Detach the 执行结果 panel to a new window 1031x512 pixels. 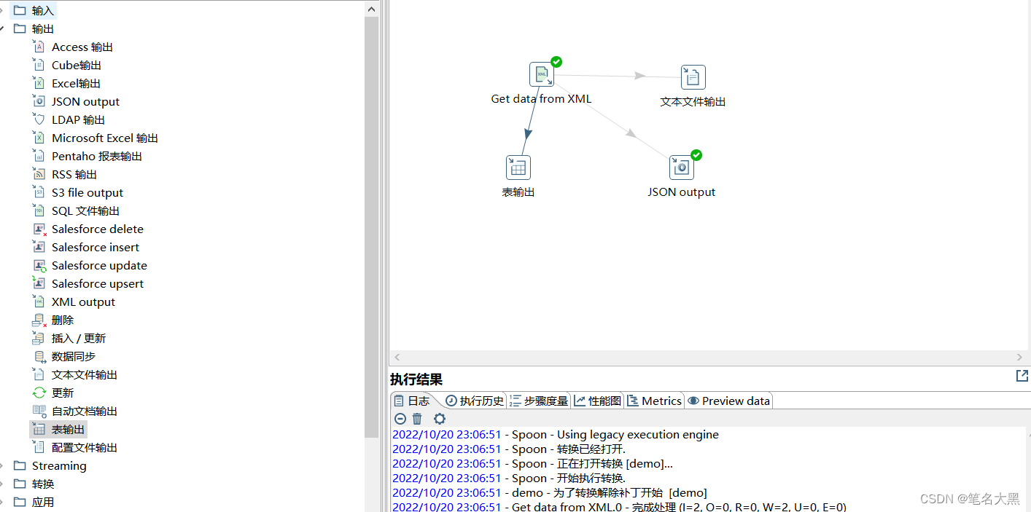[x=1022, y=376]
